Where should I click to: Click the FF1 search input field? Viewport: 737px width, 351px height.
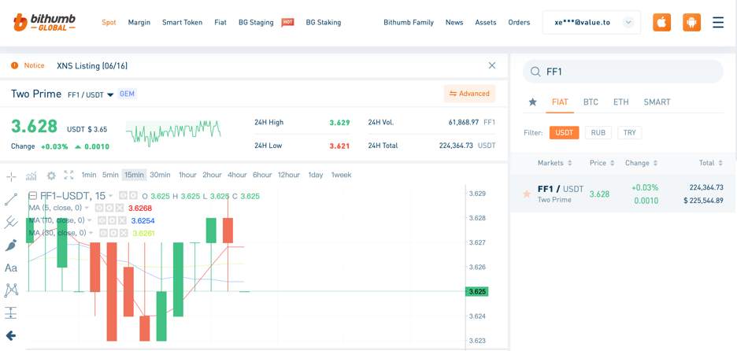[x=623, y=72]
